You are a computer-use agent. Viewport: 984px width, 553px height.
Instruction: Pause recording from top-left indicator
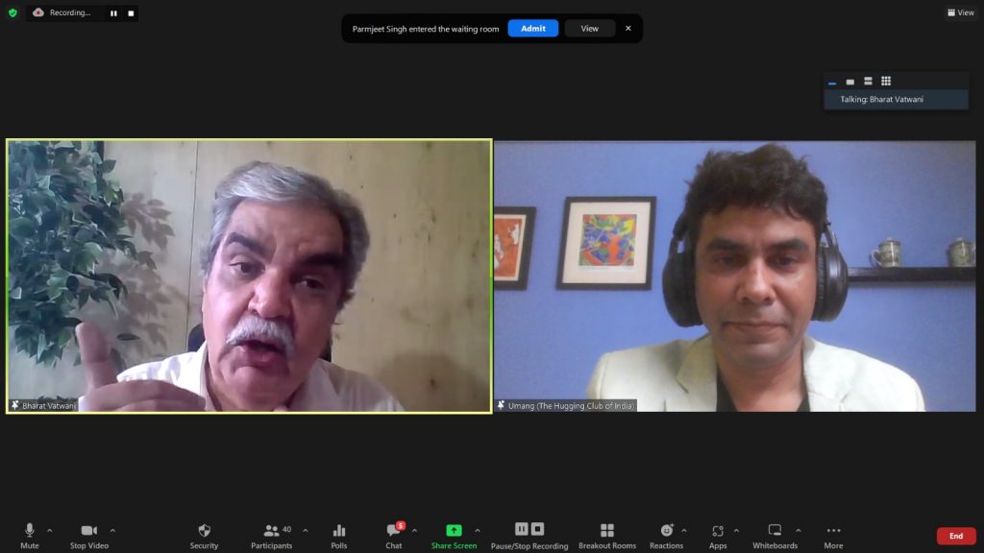pos(113,13)
